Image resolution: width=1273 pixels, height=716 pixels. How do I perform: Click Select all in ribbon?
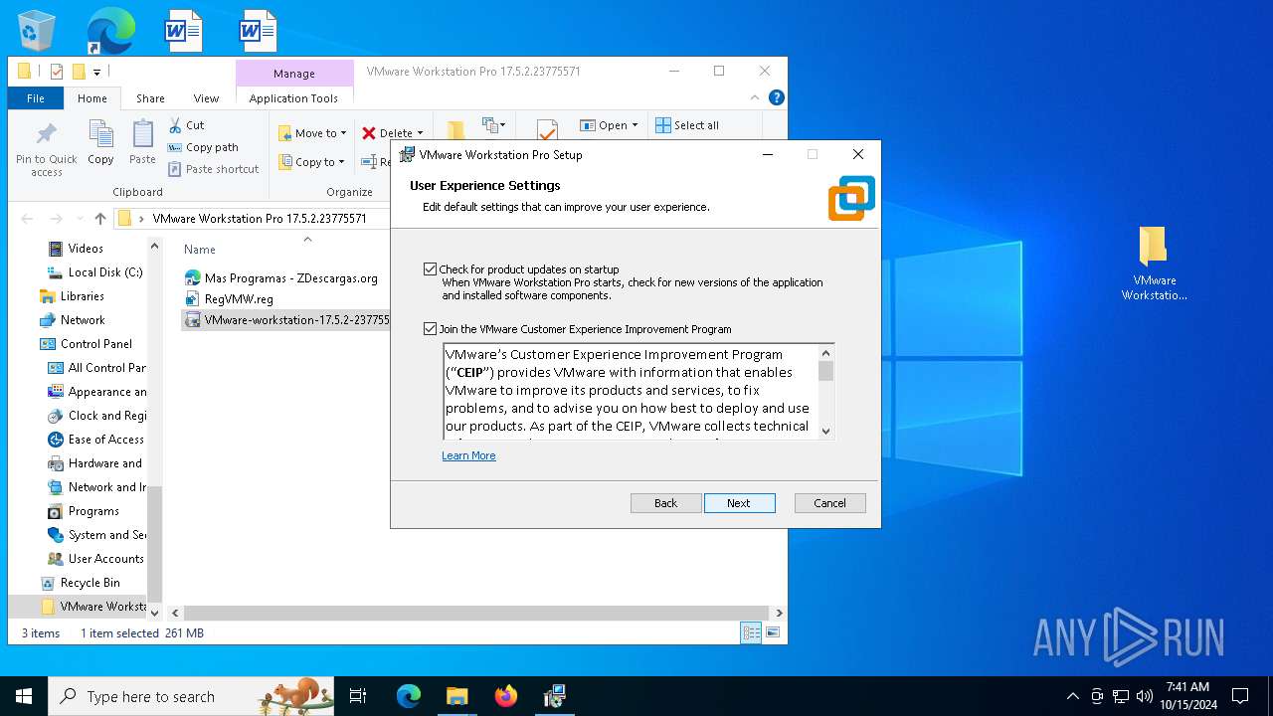tap(687, 125)
